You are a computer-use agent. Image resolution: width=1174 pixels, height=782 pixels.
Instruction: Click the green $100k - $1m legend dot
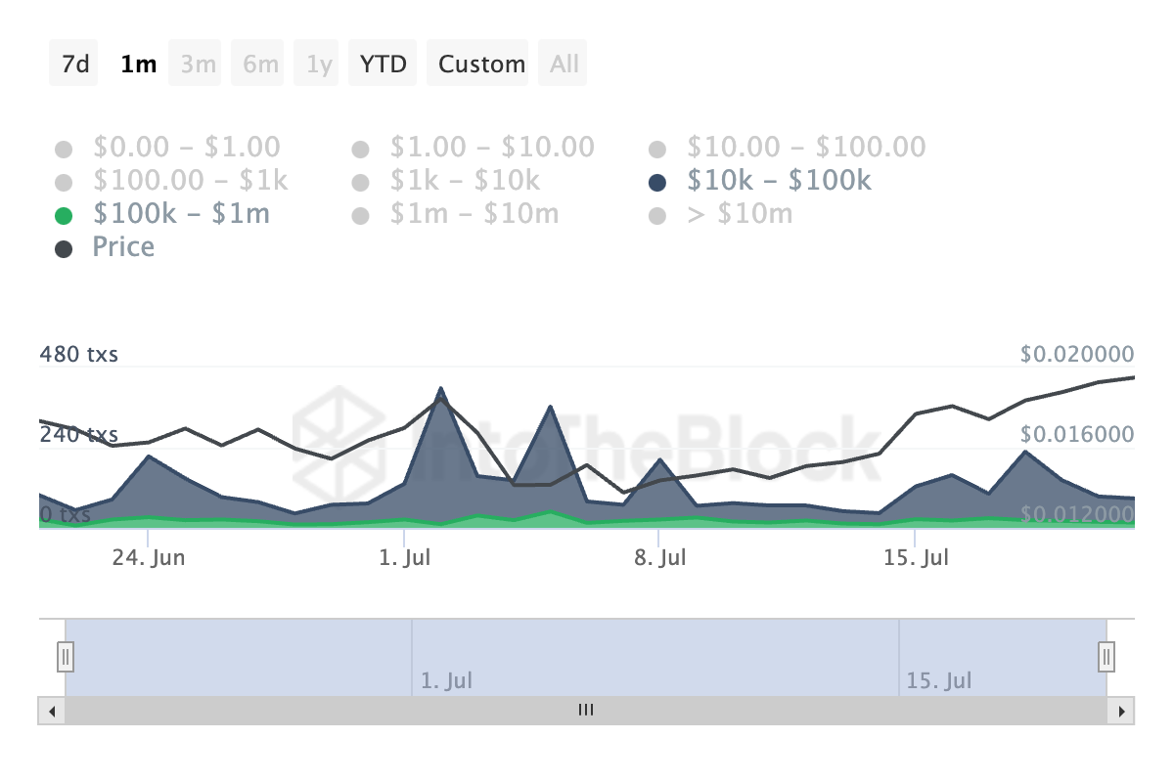65,216
